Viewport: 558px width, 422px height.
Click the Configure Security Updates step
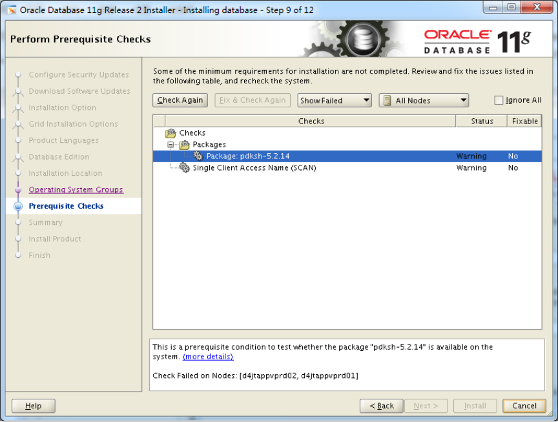[79, 75]
